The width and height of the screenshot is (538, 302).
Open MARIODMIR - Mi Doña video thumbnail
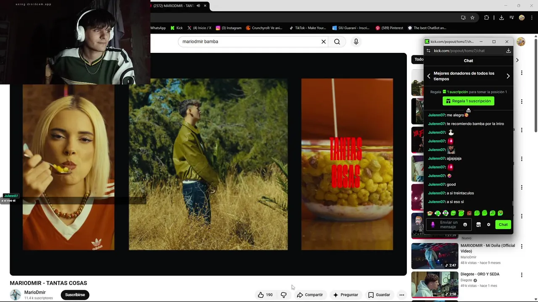point(435,256)
